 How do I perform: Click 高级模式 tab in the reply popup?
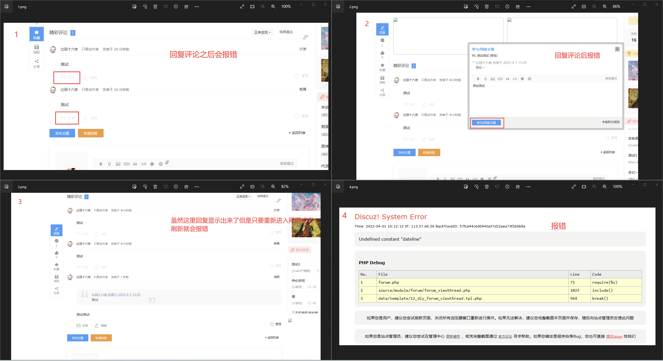coord(611,79)
